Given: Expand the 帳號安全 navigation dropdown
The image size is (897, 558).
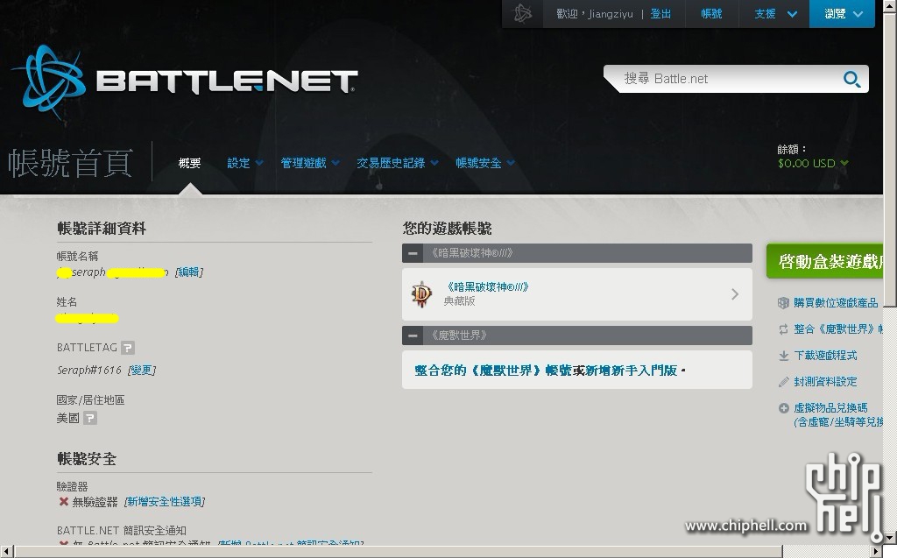Looking at the screenshot, I should click(x=485, y=163).
